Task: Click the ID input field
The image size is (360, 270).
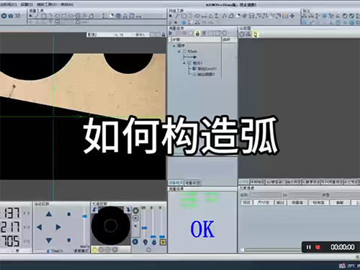Action: [304, 195]
